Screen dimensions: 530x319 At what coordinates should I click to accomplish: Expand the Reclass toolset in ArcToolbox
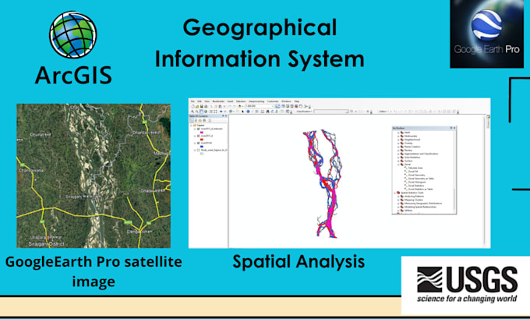coord(398,151)
